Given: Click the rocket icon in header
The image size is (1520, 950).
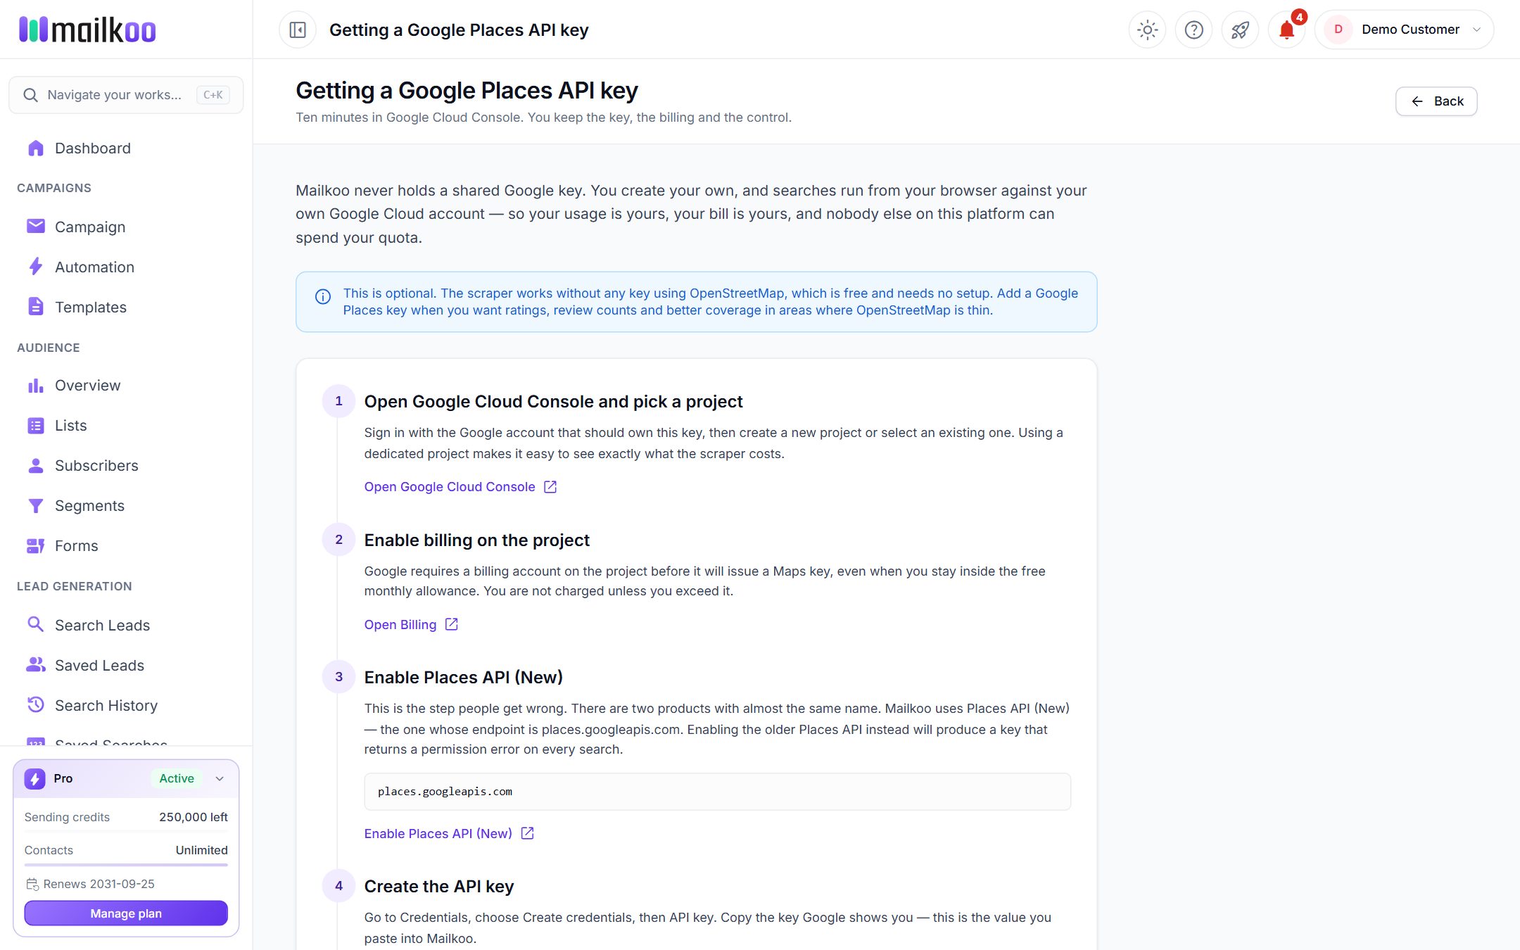Looking at the screenshot, I should 1240,30.
